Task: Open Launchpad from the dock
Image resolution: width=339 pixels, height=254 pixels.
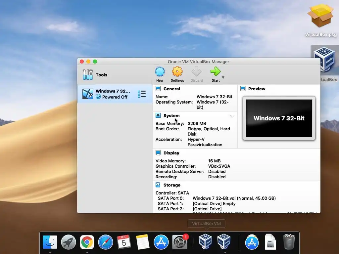Action: (x=68, y=242)
